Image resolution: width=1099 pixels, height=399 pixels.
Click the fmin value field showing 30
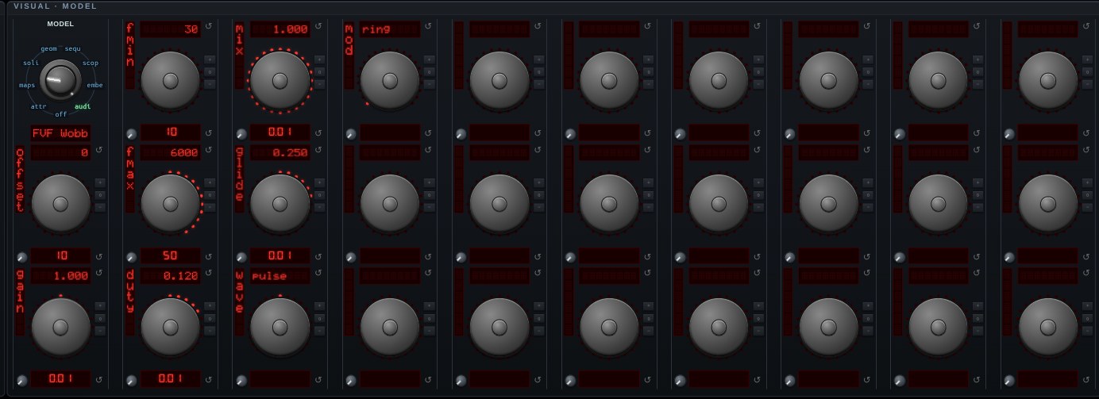(x=170, y=29)
